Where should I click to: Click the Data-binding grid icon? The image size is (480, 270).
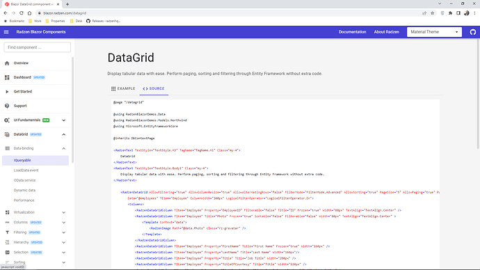[8, 148]
